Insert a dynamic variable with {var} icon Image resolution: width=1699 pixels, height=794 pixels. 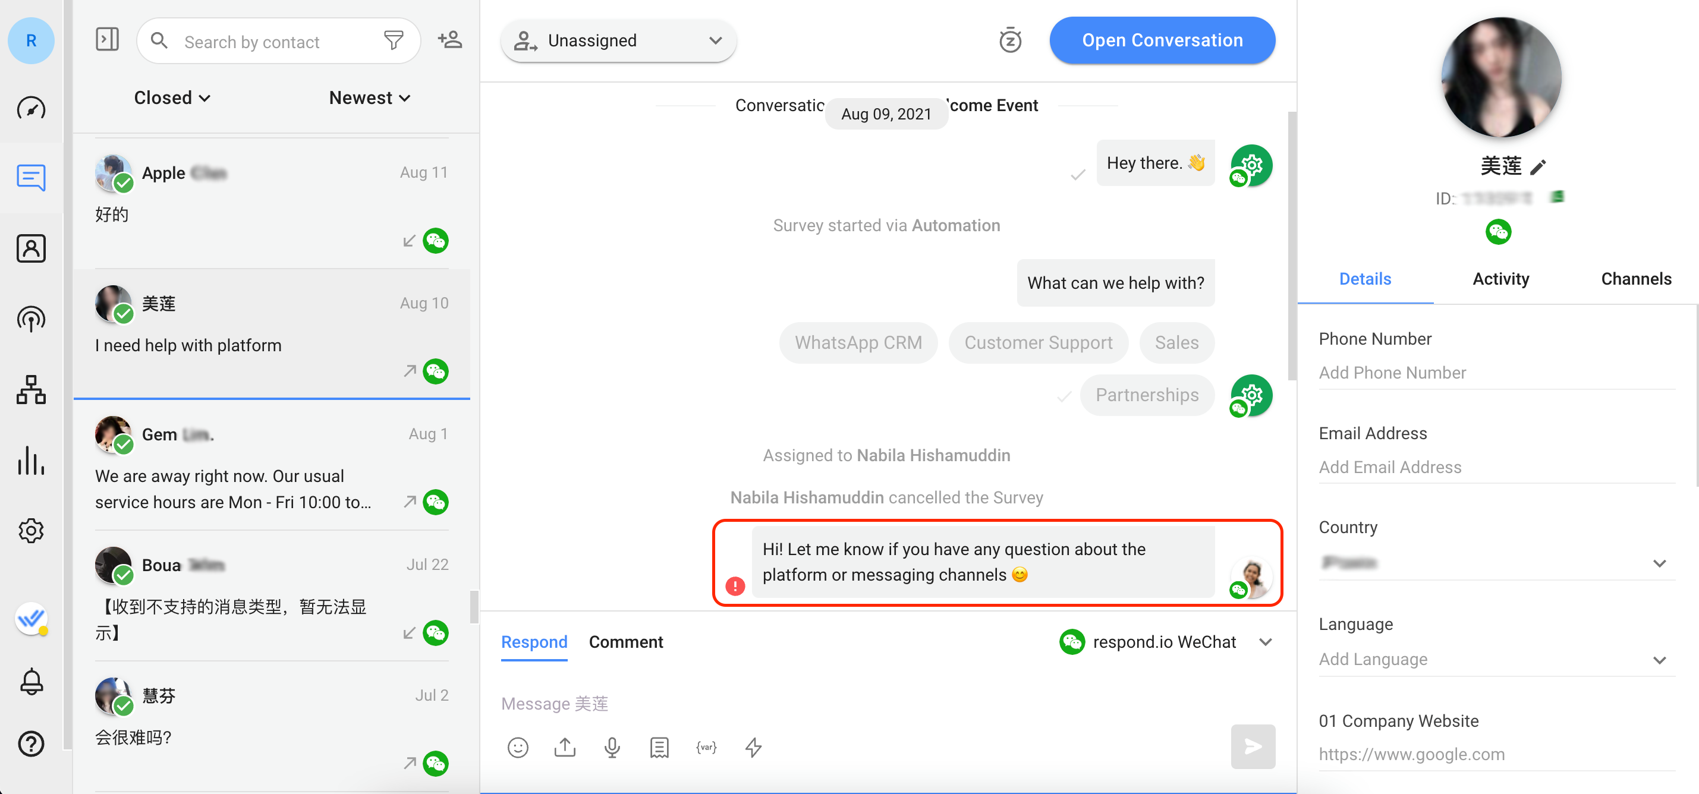coord(706,747)
